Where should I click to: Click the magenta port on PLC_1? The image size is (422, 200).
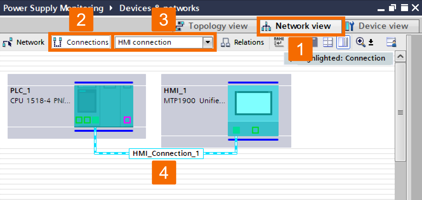click(127, 120)
